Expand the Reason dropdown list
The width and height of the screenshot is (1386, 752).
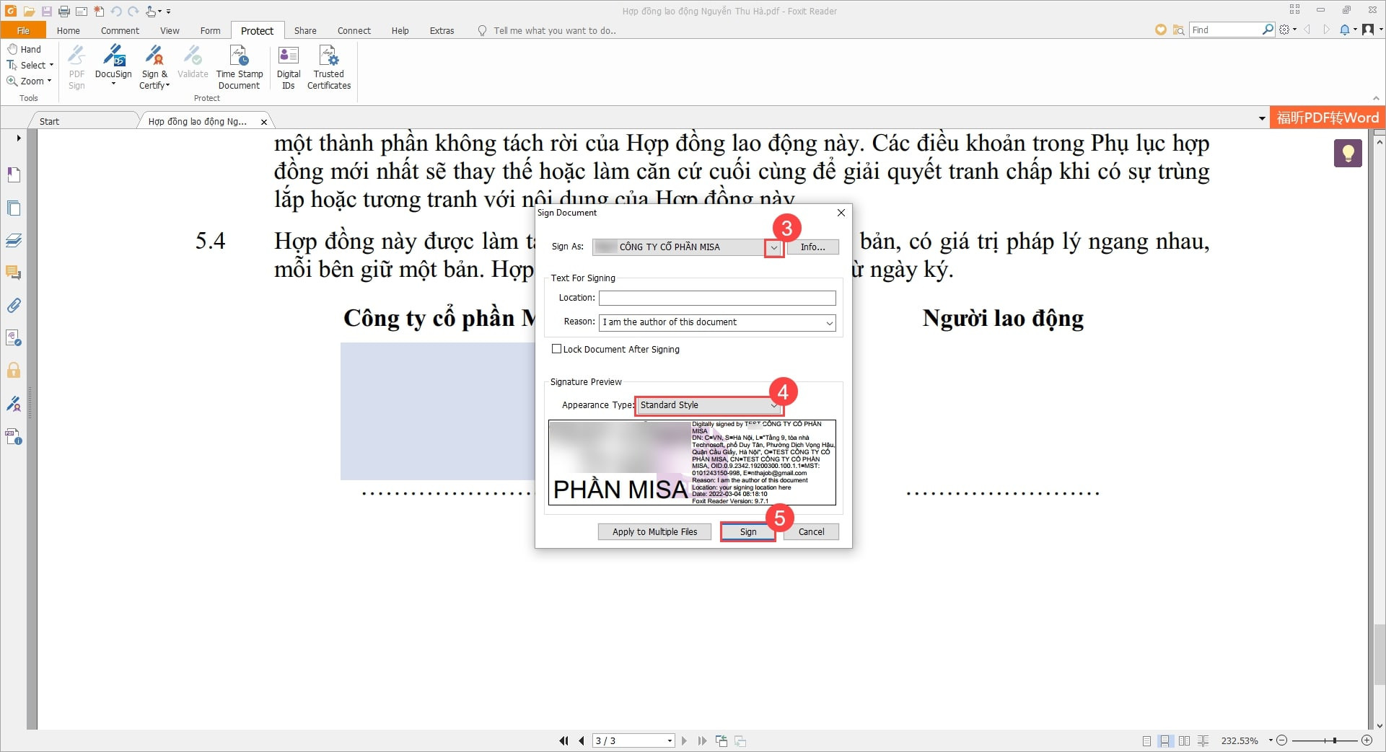[828, 322]
